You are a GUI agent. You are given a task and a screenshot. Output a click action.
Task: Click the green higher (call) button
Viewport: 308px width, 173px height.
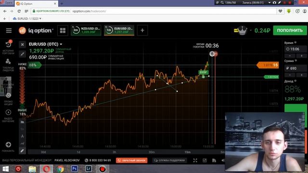(295, 109)
